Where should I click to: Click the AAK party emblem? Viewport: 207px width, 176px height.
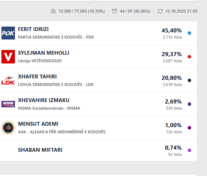(x=8, y=128)
